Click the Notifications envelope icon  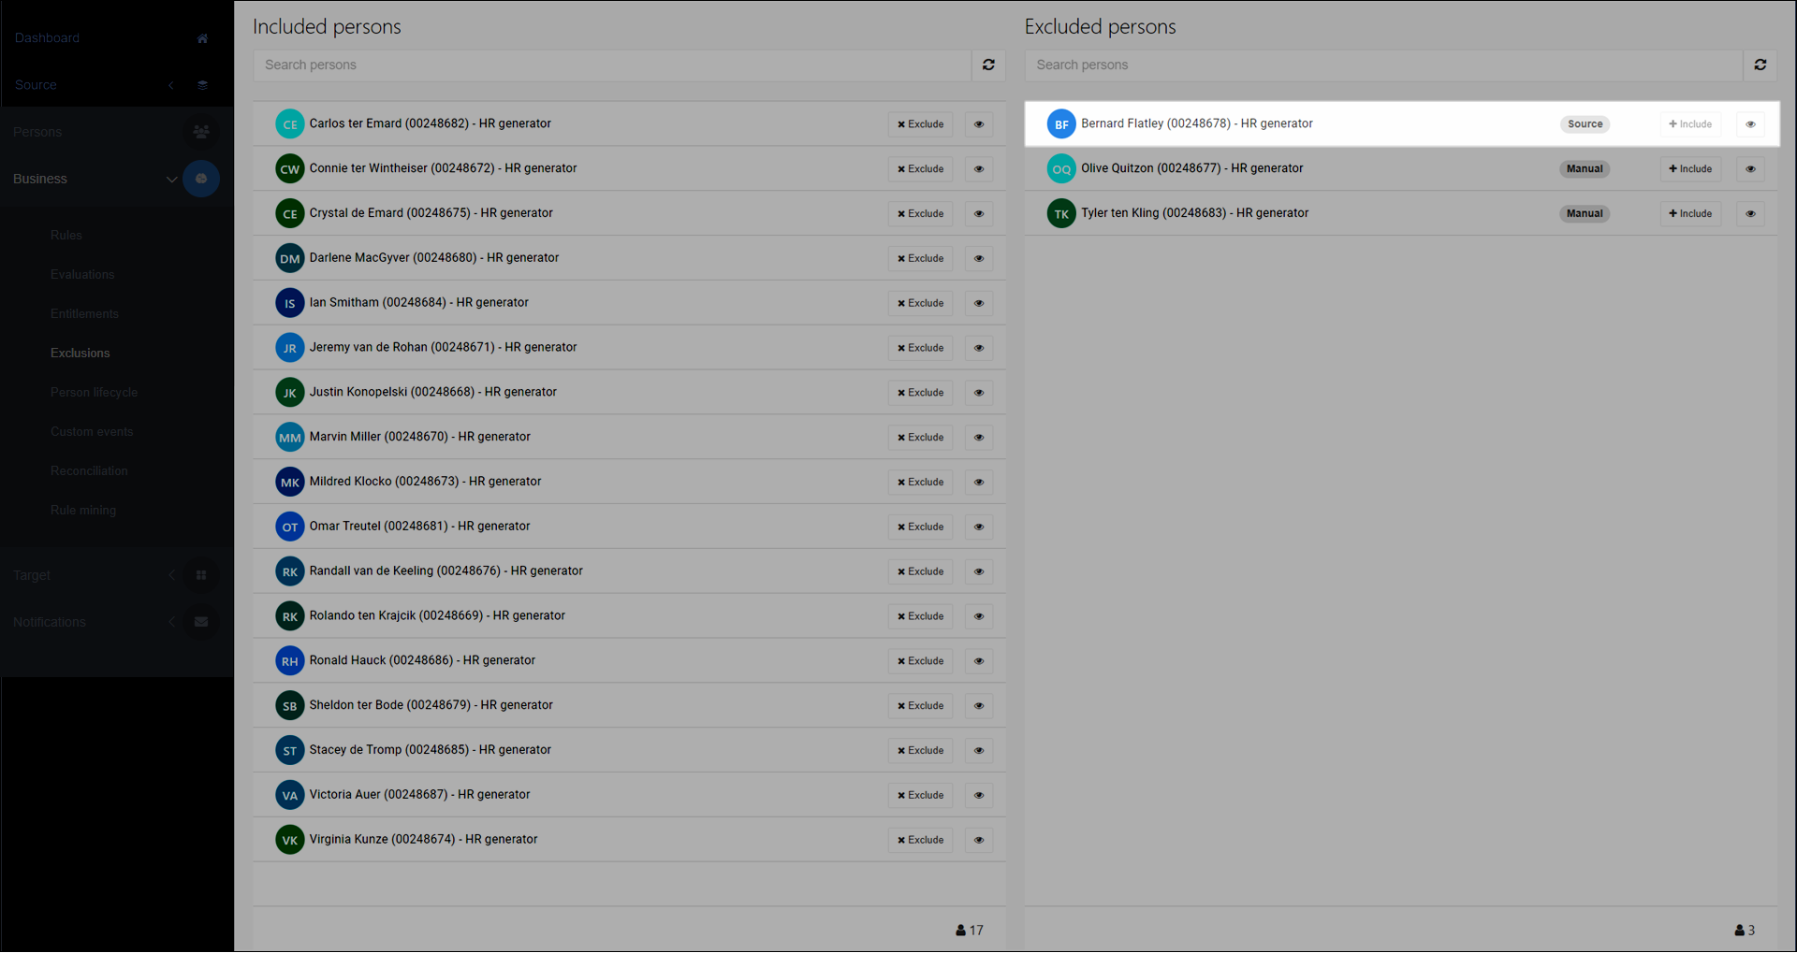201,622
